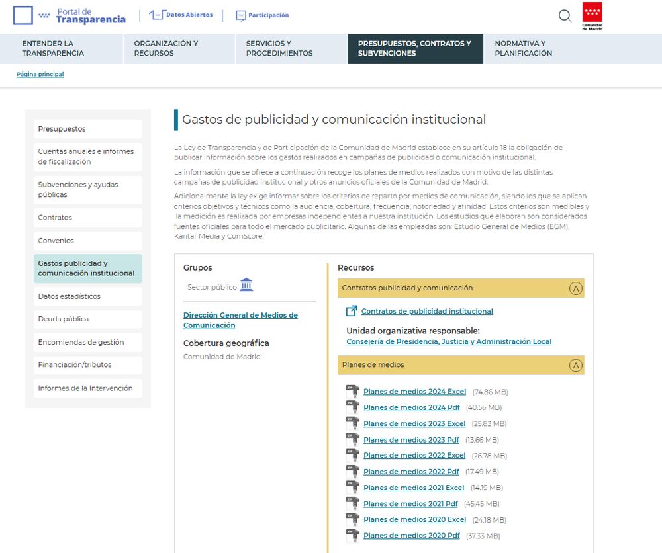Click the Datos Abiertos icon
The image size is (662, 553).
pos(157,15)
